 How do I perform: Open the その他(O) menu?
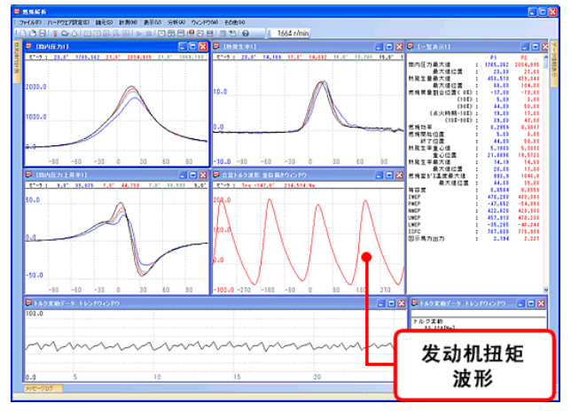pyautogui.click(x=234, y=22)
